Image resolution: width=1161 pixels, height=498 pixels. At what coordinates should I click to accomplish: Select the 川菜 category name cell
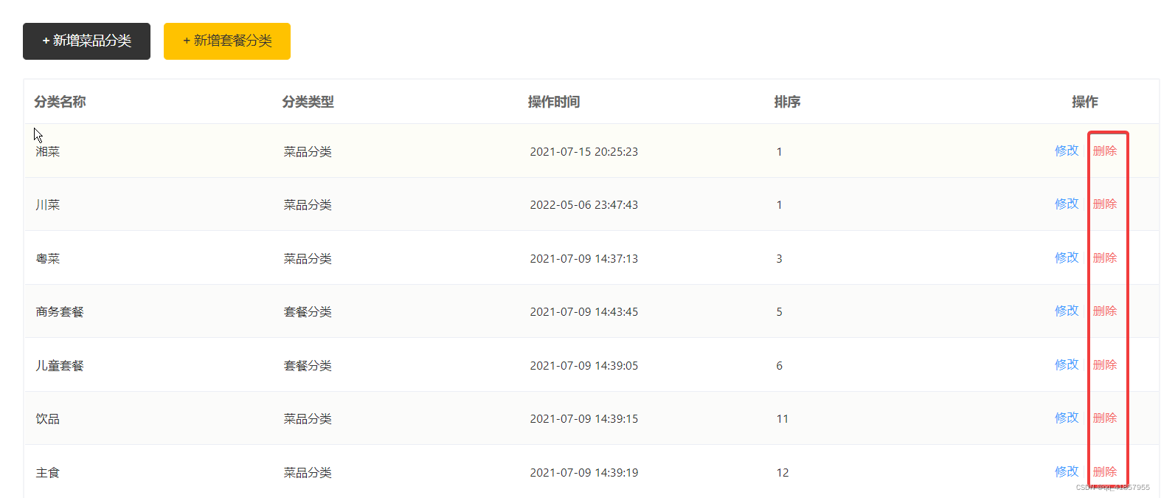coord(48,205)
